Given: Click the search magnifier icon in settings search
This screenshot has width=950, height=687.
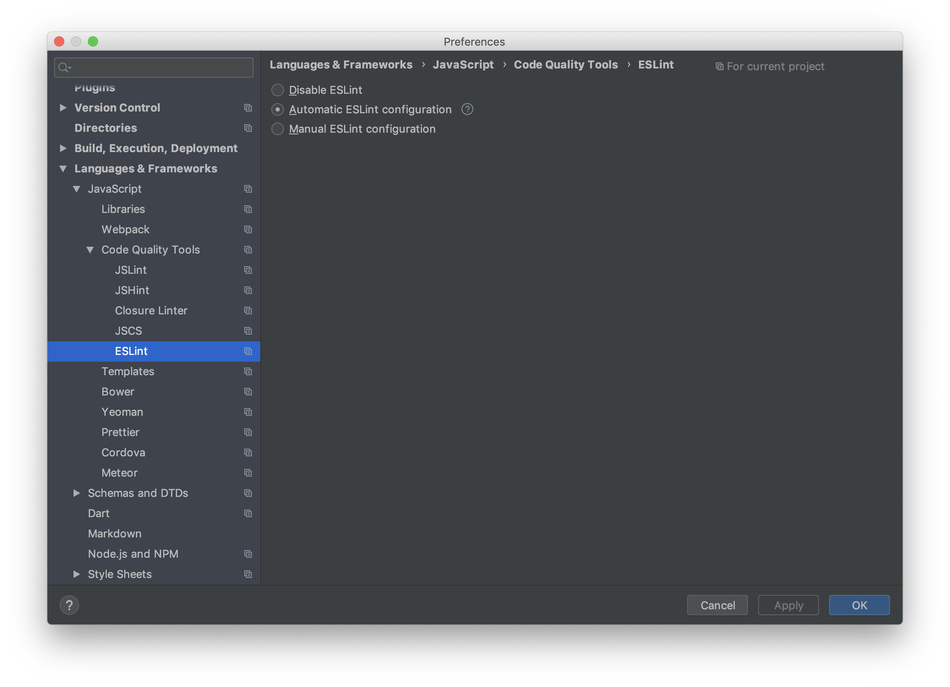Looking at the screenshot, I should coord(64,68).
